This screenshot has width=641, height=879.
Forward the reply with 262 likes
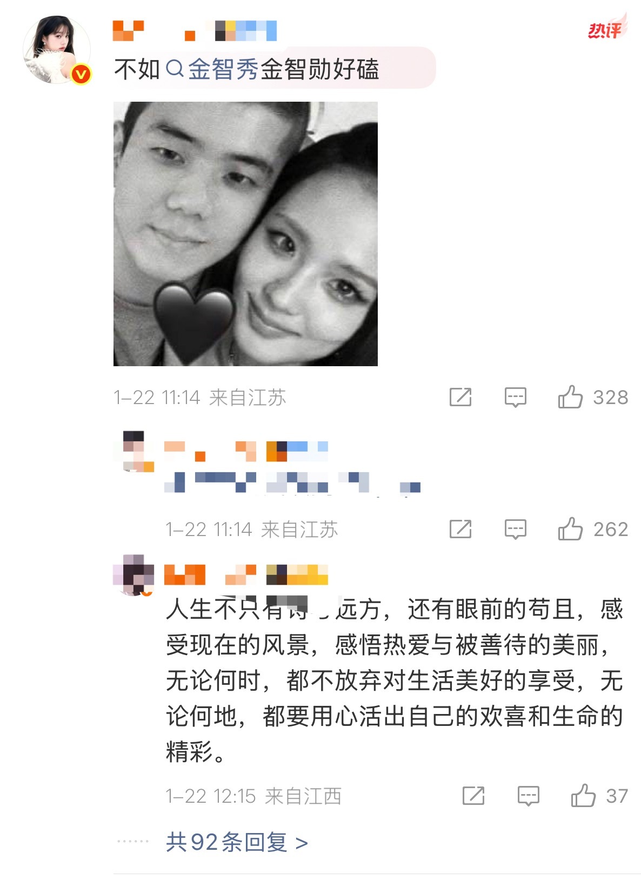click(x=460, y=529)
